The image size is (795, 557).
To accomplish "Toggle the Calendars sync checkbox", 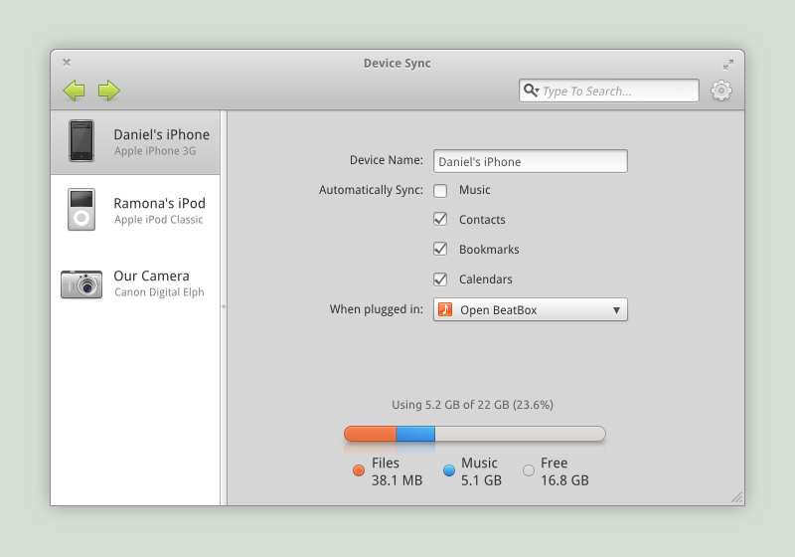I will coord(440,279).
